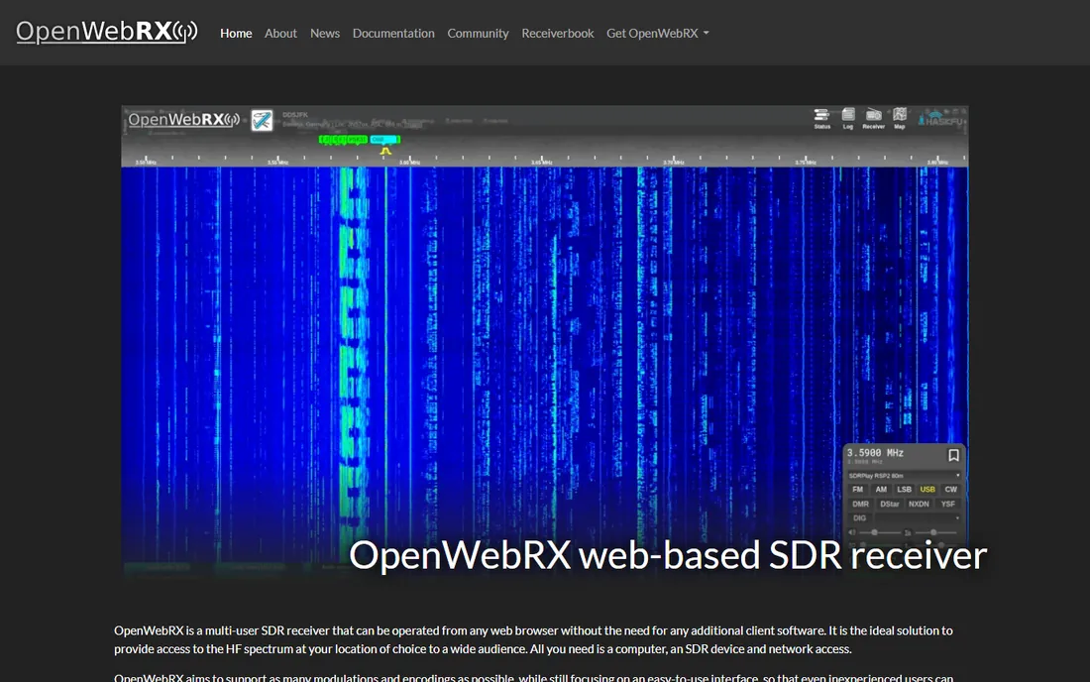Viewport: 1090px width, 682px height.
Task: Select the CW demodulator button
Action: point(950,490)
